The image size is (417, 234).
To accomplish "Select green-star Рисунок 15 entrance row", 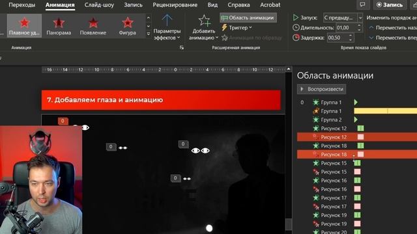I will (357, 163).
